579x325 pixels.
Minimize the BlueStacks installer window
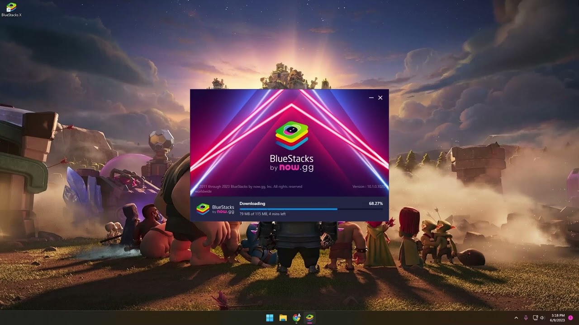point(371,97)
